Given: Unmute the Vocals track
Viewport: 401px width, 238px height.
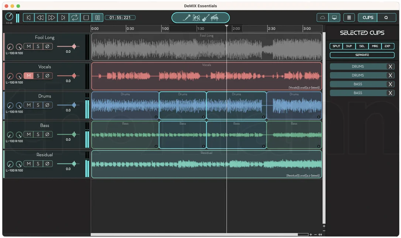Looking at the screenshot, I should (29, 76).
